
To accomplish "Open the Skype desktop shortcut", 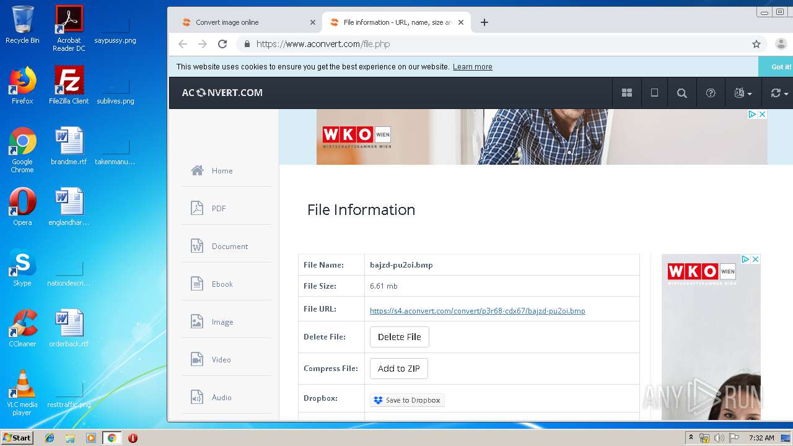I will tap(22, 268).
